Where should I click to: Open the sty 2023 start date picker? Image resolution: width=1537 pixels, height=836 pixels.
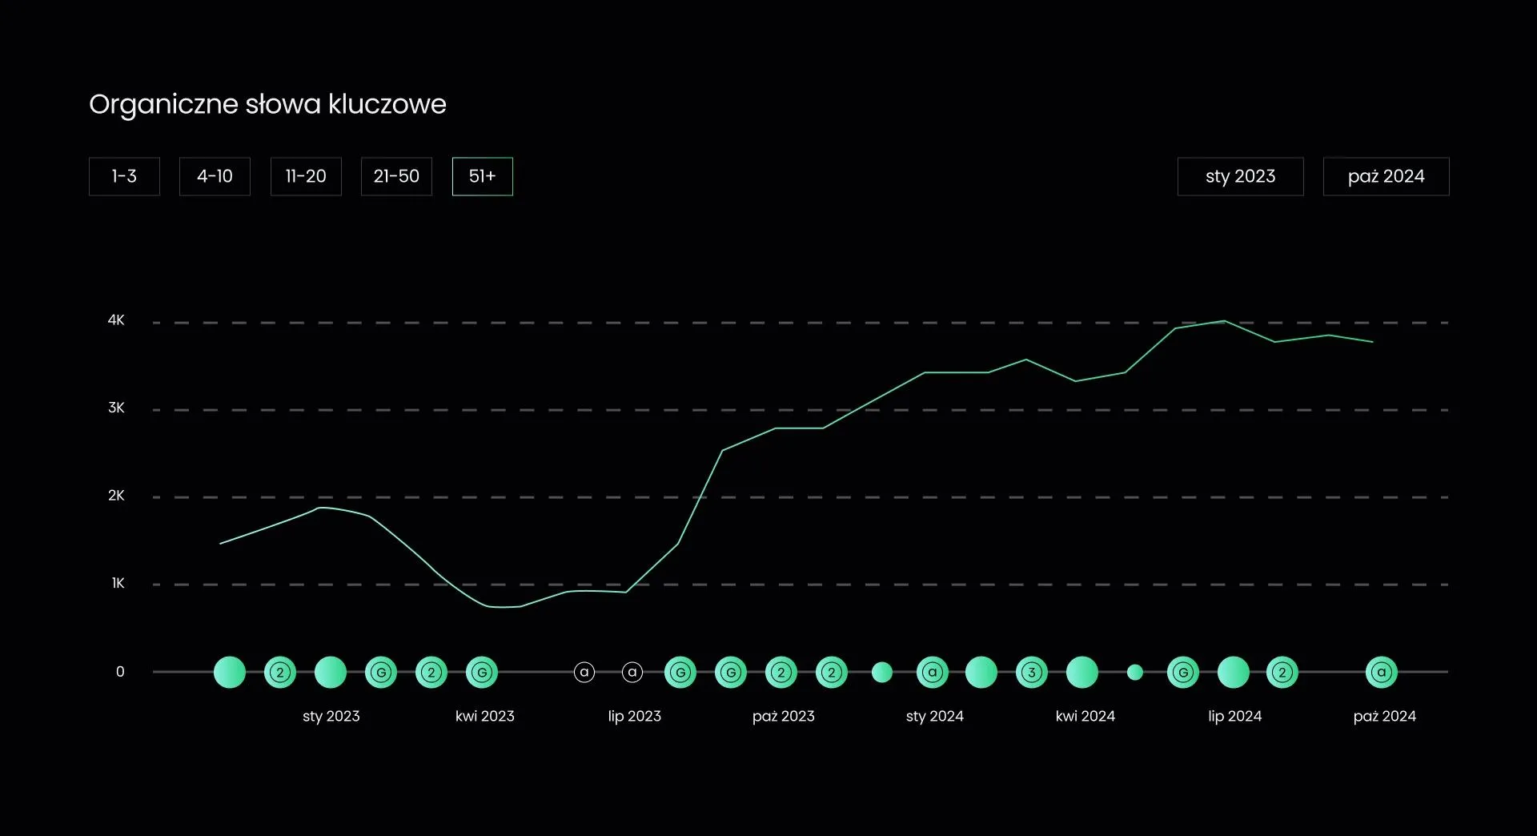[x=1240, y=176]
